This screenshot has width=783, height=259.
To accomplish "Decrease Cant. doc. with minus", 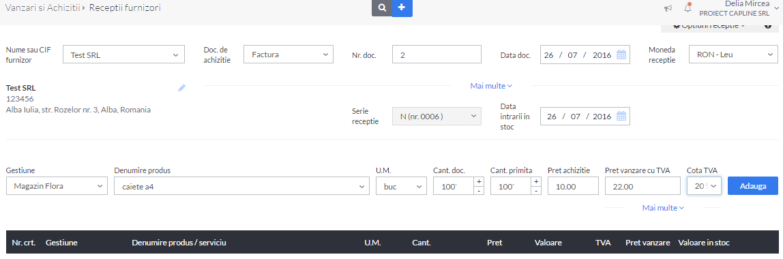I will (479, 191).
